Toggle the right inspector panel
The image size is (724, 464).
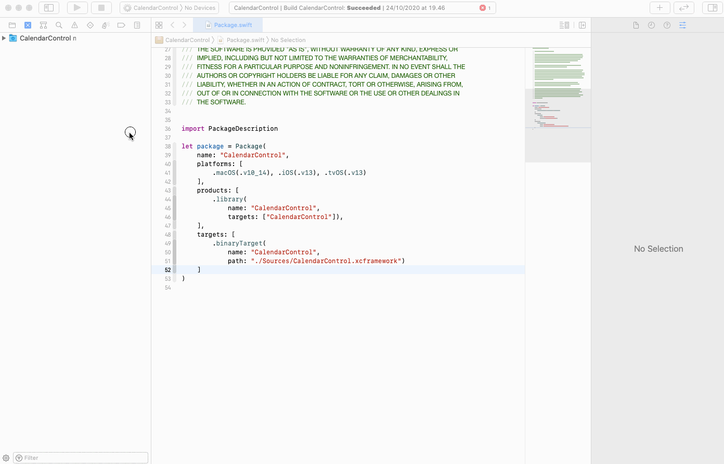[x=713, y=8]
